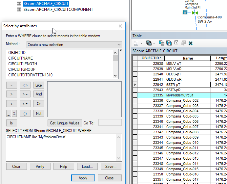Click the OBJECTID column header
The image size is (227, 184).
point(151,58)
